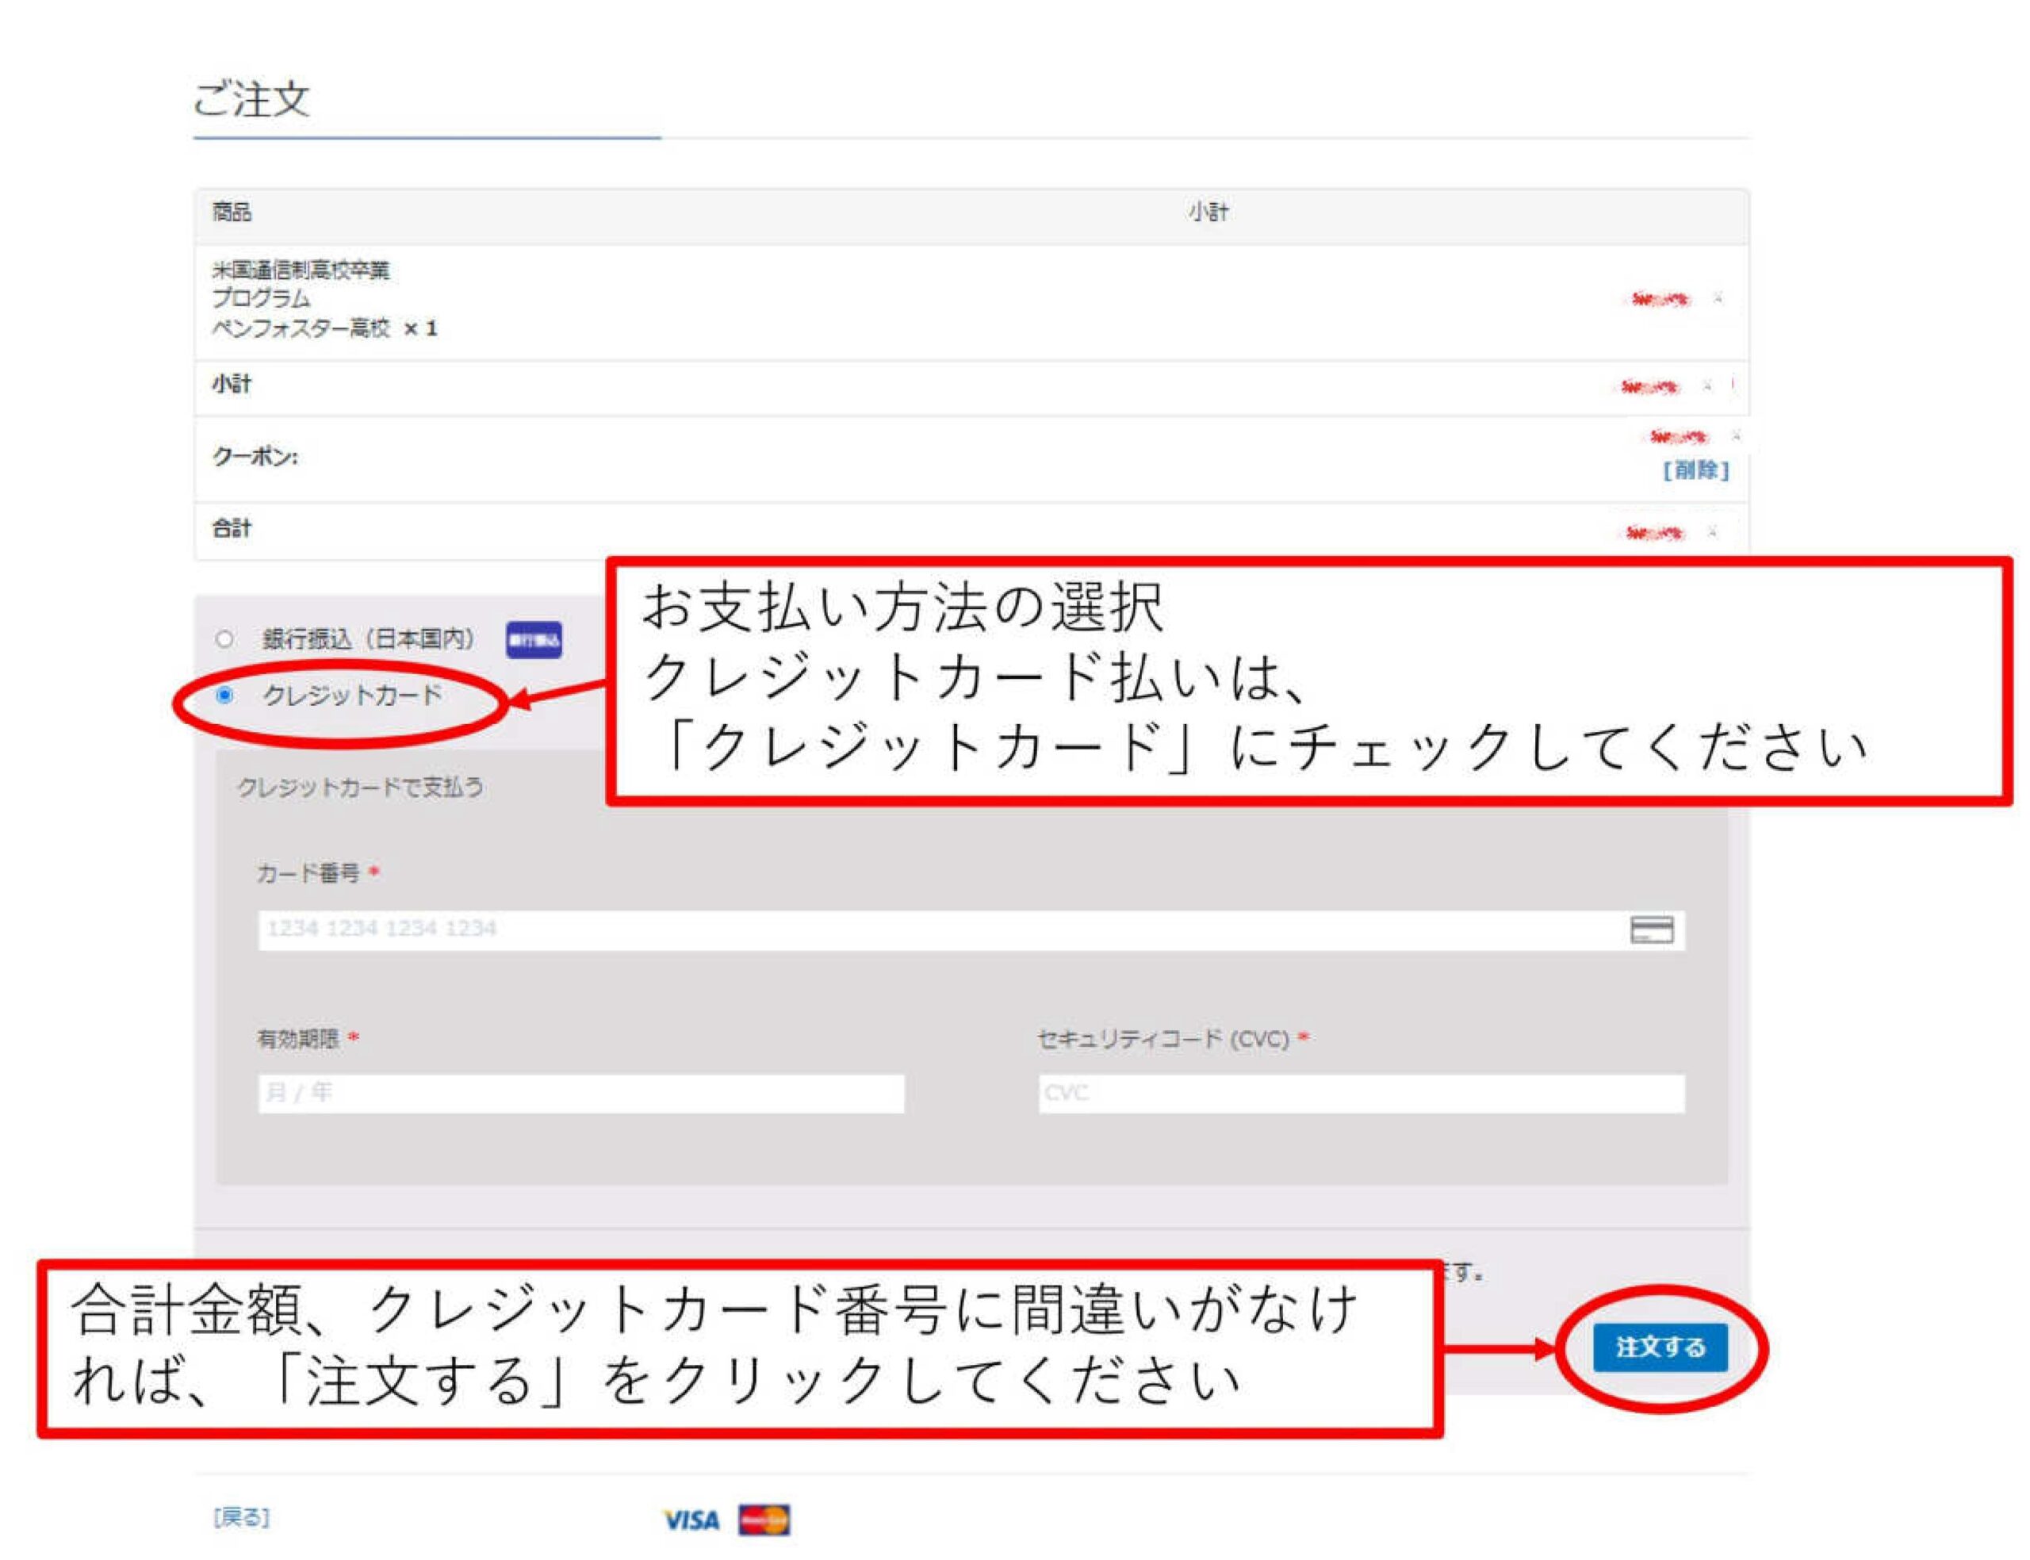Click the クーポン: row label
This screenshot has width=2030, height=1560.
point(255,457)
